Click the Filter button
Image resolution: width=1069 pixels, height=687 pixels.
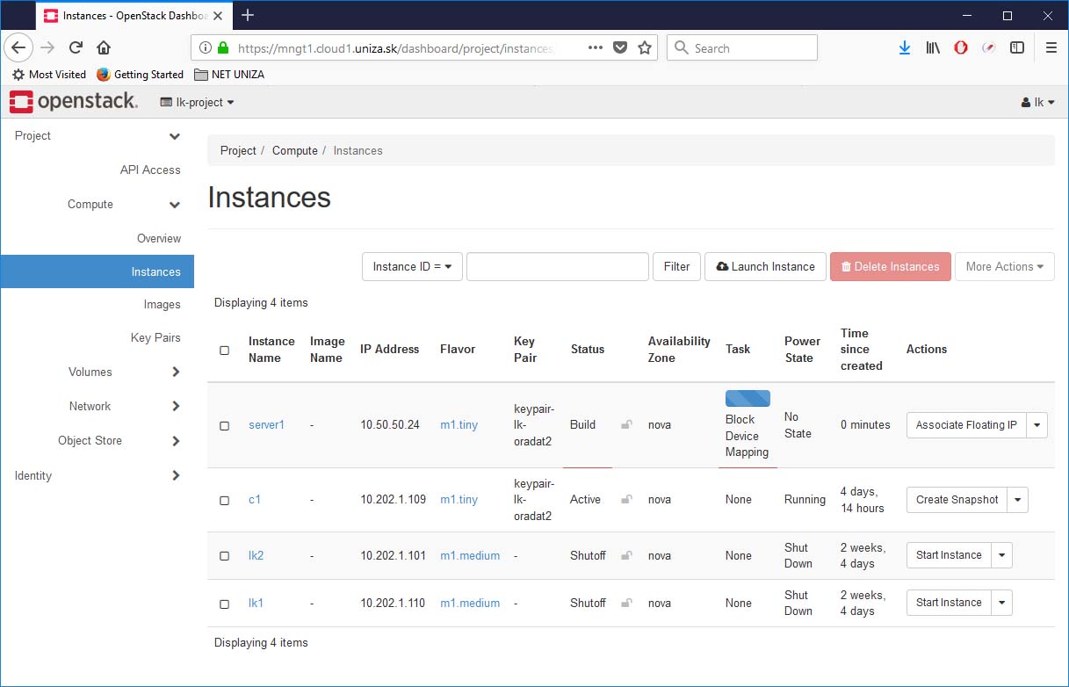[676, 266]
